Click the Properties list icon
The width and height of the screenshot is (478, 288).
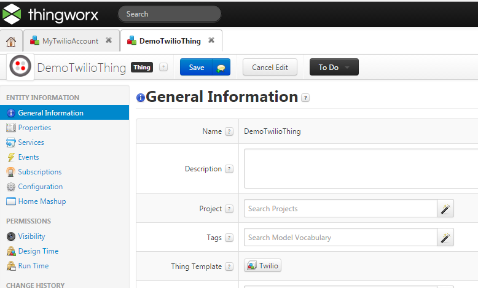pyautogui.click(x=11, y=127)
